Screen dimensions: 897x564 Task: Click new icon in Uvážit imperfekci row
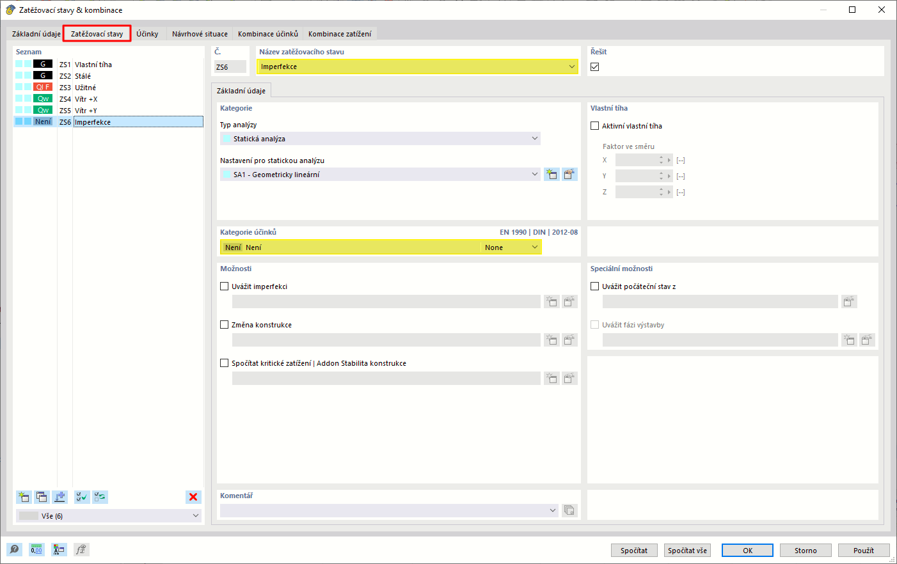coord(552,302)
